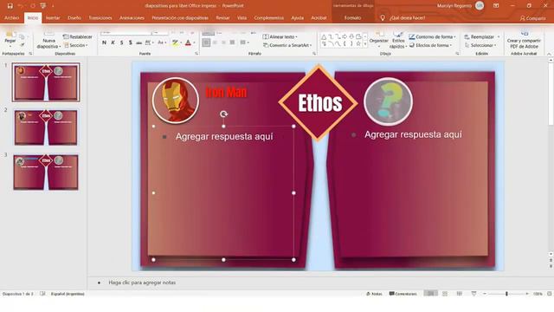
Task: Toggle strikethrough (abc) formatting
Action: tap(139, 42)
